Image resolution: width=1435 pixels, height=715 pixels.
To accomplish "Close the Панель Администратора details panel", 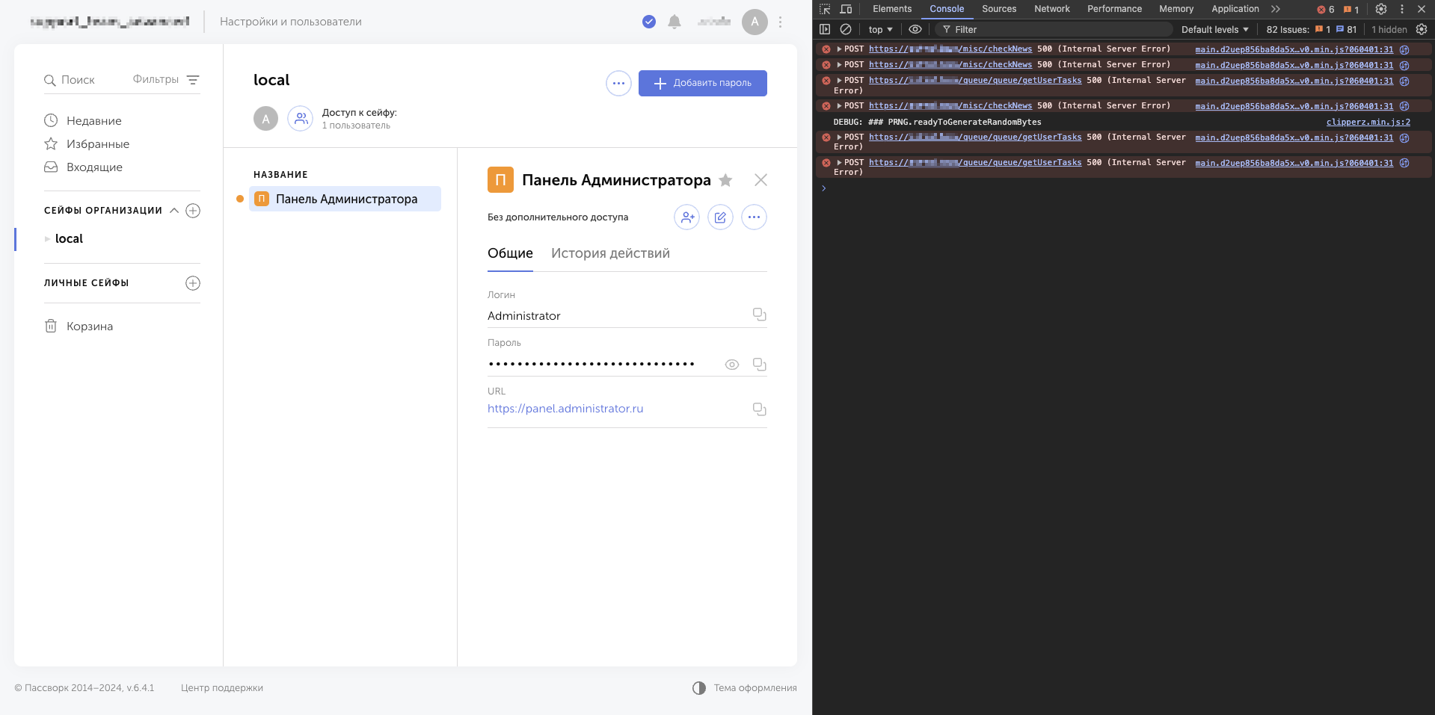I will click(760, 180).
